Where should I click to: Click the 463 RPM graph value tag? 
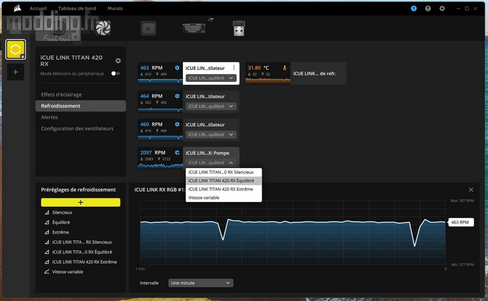(x=460, y=222)
